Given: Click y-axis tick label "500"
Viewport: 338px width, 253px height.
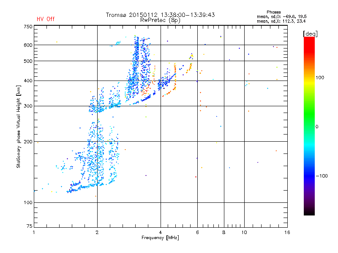Looking at the screenshot, I should tap(28, 61).
